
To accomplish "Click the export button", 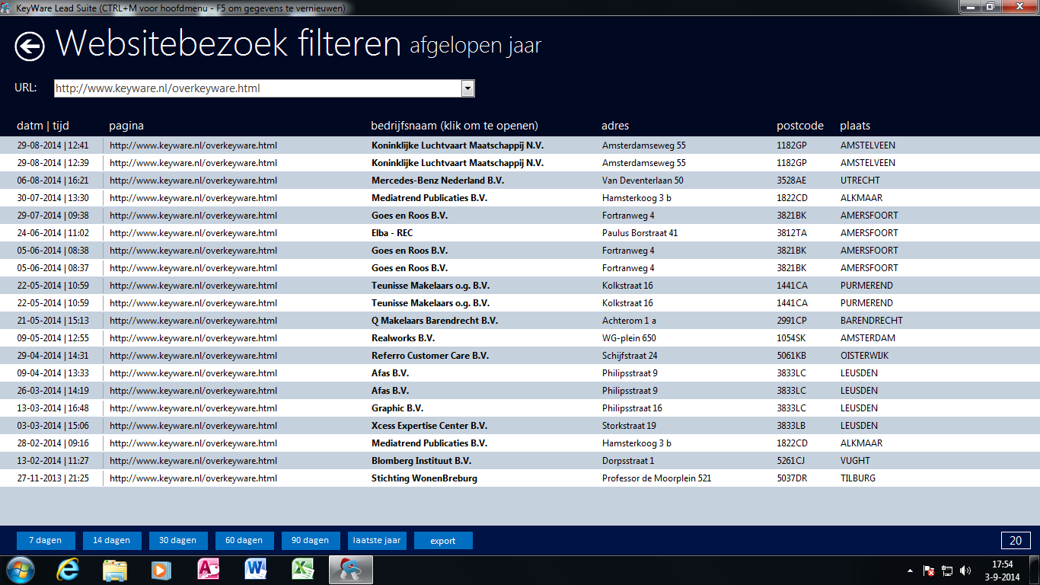I will pyautogui.click(x=443, y=540).
